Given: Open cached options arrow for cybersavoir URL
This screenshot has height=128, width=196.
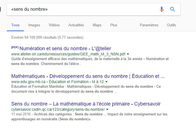Looking at the screenshot, I should [107, 110].
